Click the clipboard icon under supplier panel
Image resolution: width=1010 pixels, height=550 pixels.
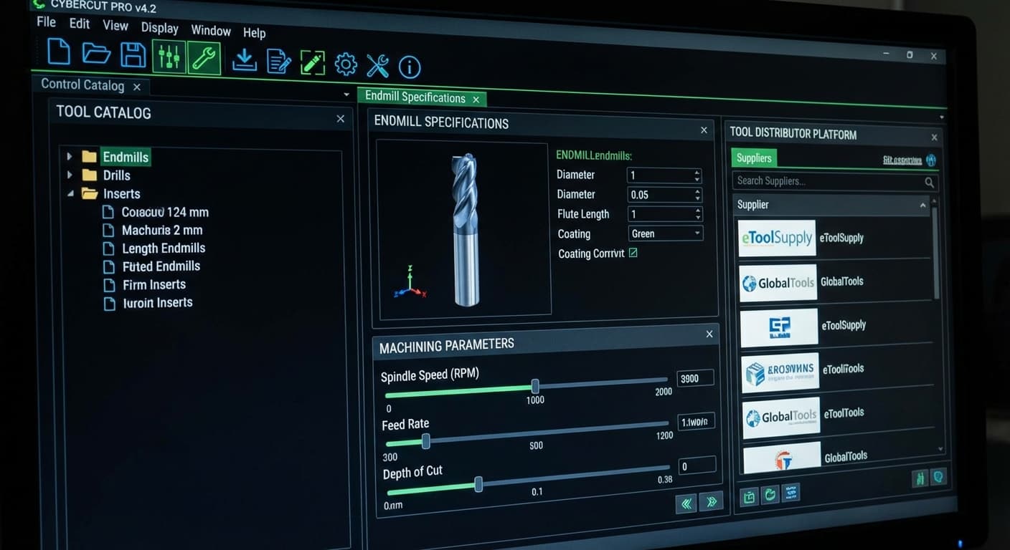point(748,496)
